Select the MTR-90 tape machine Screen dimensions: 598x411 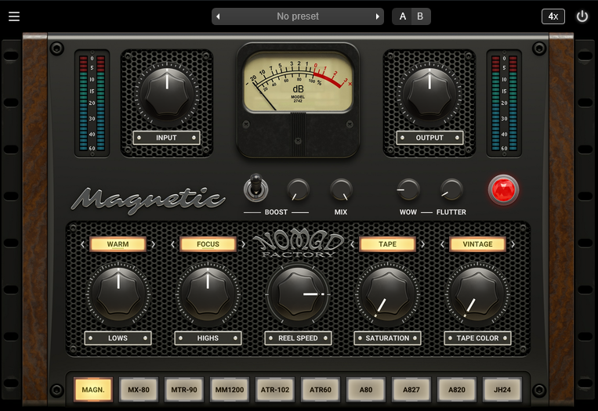pyautogui.click(x=184, y=390)
